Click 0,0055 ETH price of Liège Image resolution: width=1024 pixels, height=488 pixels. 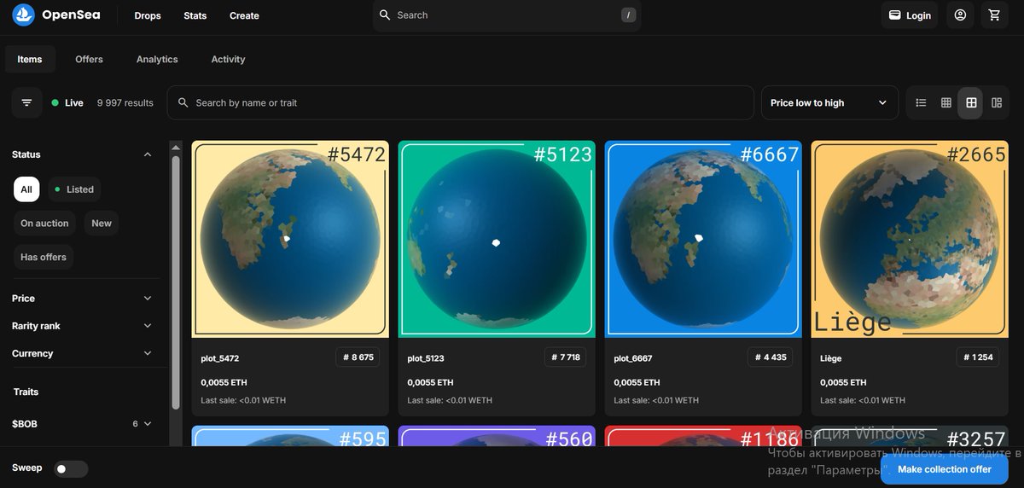843,382
